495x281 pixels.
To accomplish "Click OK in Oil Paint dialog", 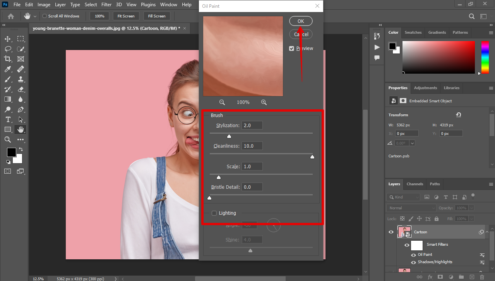I will 301,21.
